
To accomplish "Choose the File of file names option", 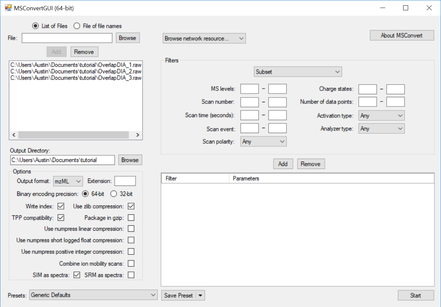I will [x=77, y=26].
